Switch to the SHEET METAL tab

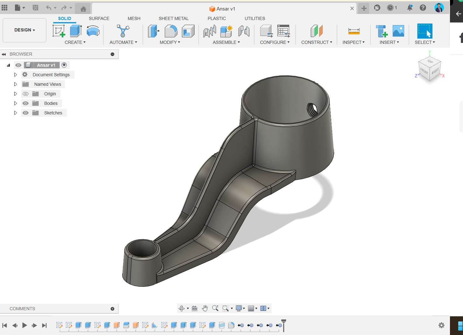pyautogui.click(x=173, y=18)
